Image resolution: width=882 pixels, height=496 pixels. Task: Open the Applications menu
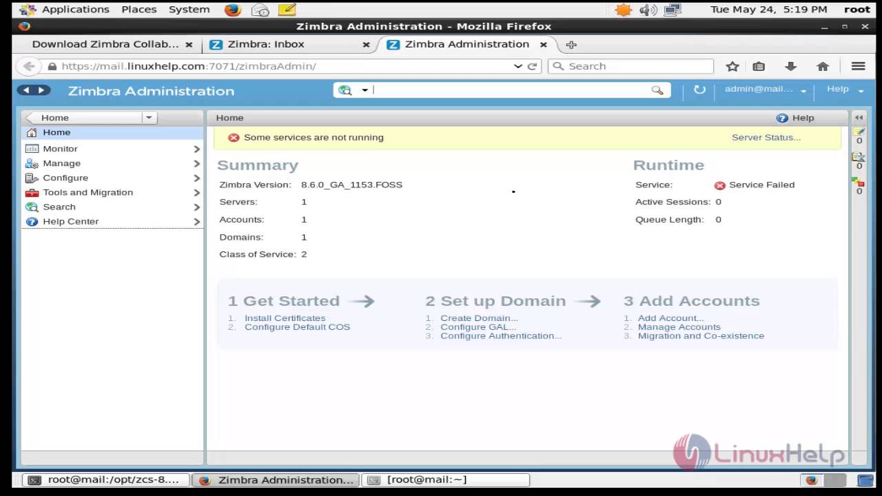click(75, 10)
